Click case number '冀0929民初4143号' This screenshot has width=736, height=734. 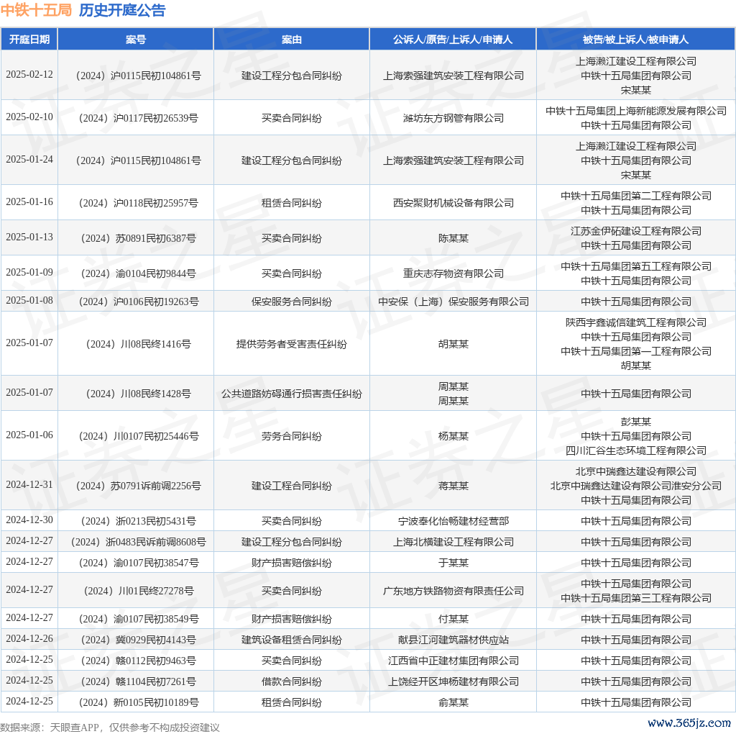155,640
